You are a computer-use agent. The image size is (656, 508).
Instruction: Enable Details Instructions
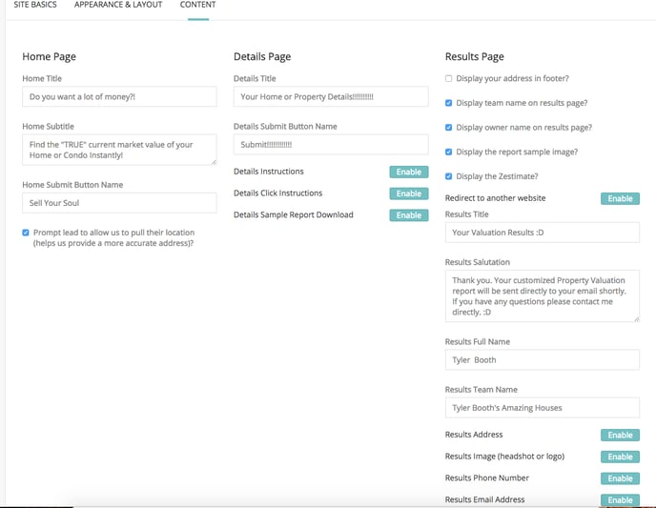tap(409, 172)
